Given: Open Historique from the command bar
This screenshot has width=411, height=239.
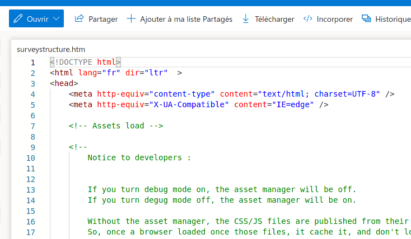Looking at the screenshot, I should (393, 19).
